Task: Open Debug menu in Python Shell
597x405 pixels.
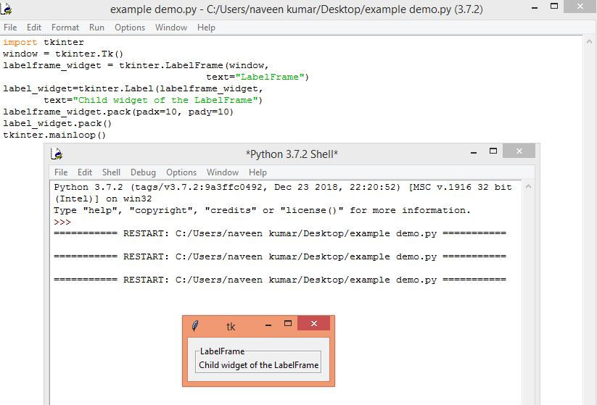Action: tap(143, 172)
